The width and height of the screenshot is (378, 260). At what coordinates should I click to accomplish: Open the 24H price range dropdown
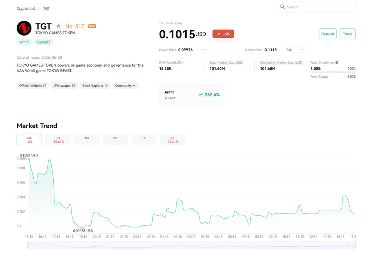tap(294, 50)
